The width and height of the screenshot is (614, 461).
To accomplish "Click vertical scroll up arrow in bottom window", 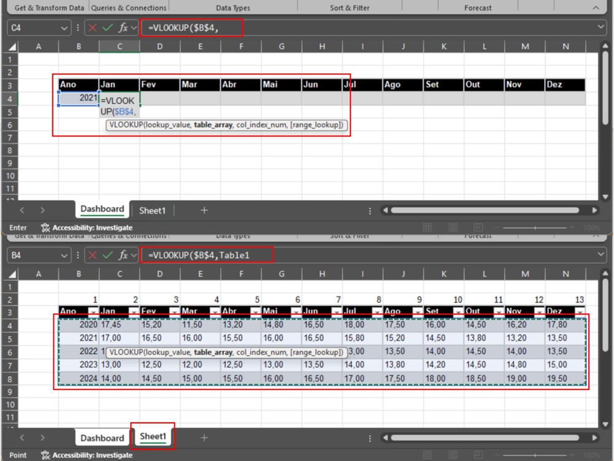I will point(605,274).
